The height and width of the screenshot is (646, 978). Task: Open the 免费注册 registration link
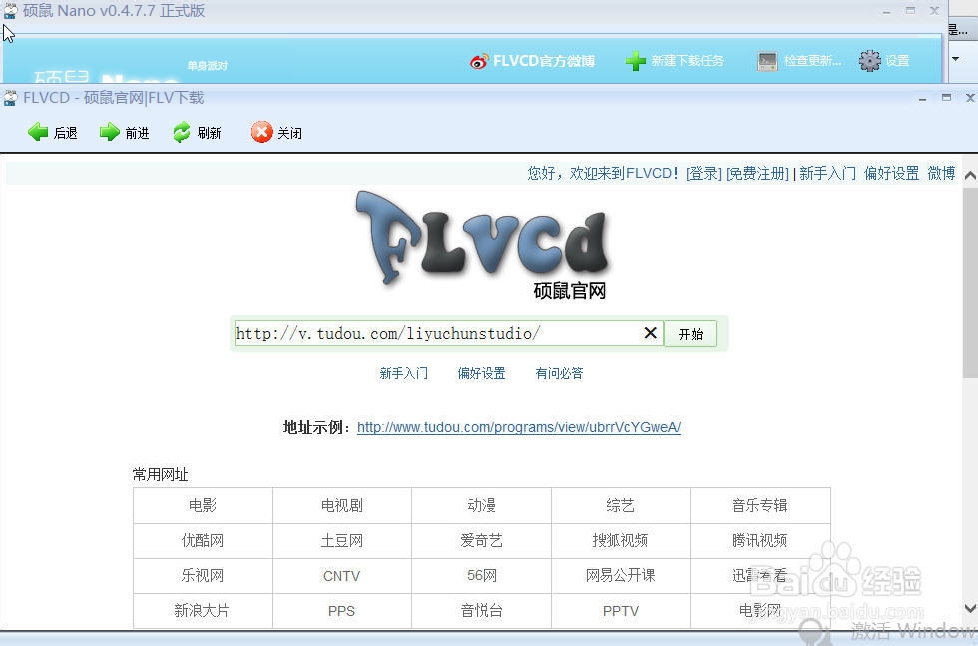tap(759, 172)
